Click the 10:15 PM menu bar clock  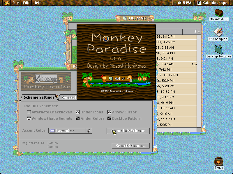[x=183, y=3]
